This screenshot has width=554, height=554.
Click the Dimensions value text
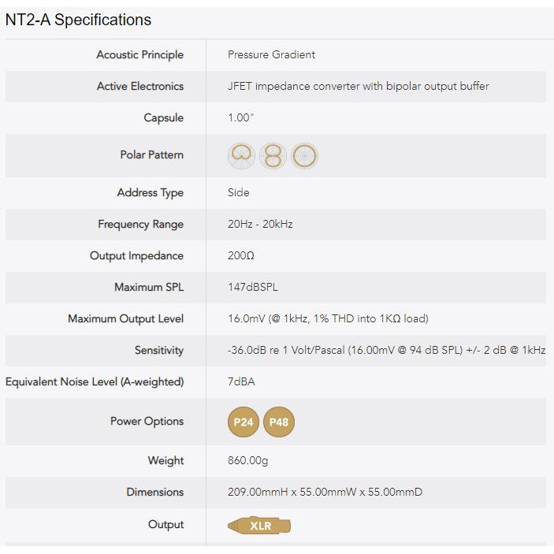(325, 493)
